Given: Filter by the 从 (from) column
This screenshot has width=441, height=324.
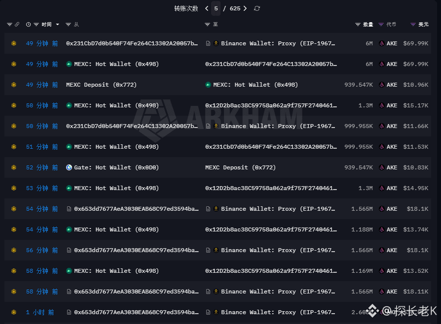Looking at the screenshot, I should click(68, 25).
